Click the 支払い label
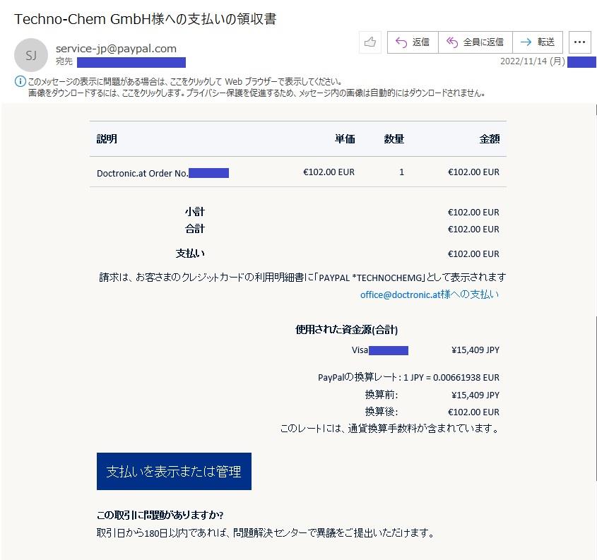 tap(190, 254)
